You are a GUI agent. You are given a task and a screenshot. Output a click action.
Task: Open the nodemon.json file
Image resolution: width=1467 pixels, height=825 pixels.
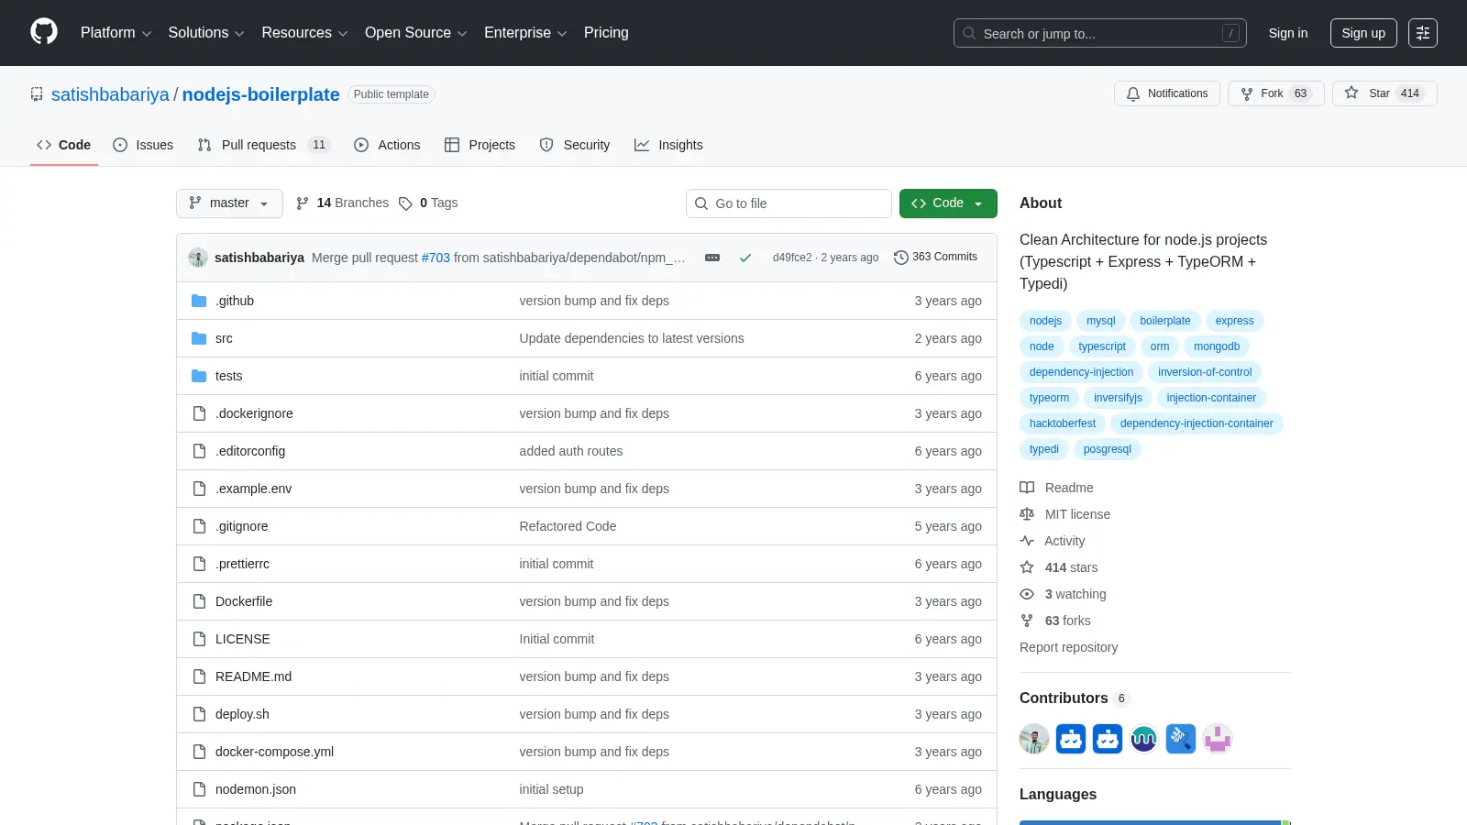click(x=256, y=789)
